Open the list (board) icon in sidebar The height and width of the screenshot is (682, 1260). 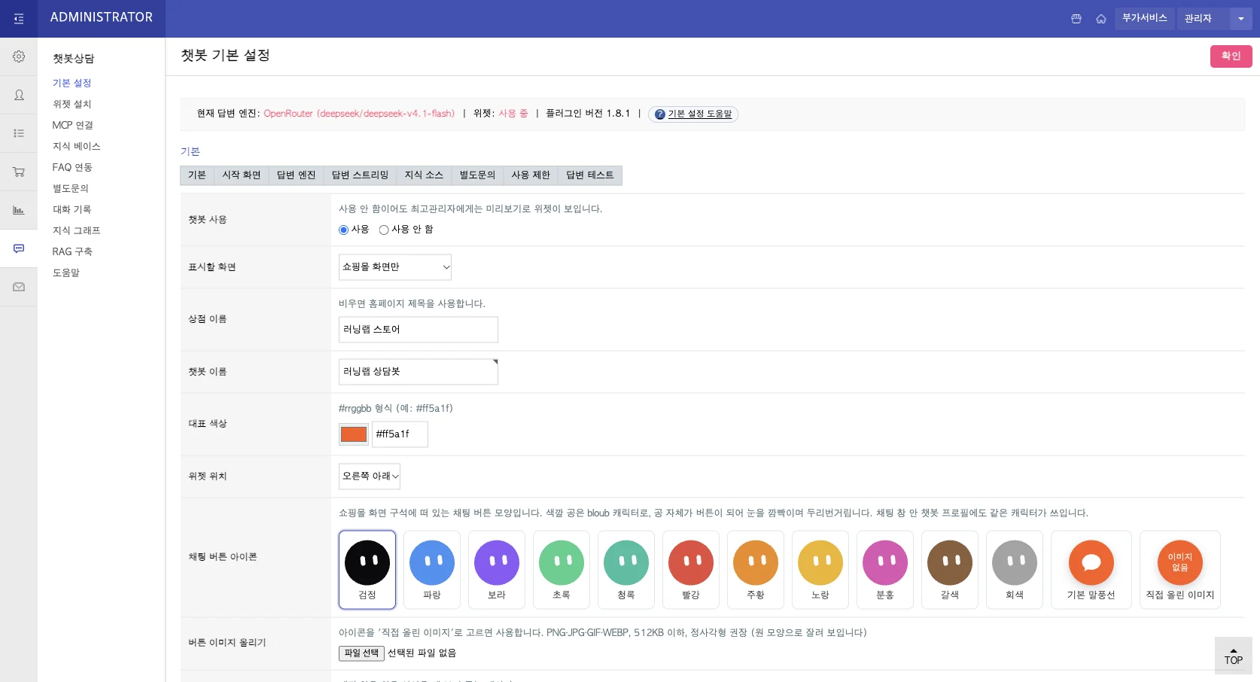pyautogui.click(x=19, y=133)
